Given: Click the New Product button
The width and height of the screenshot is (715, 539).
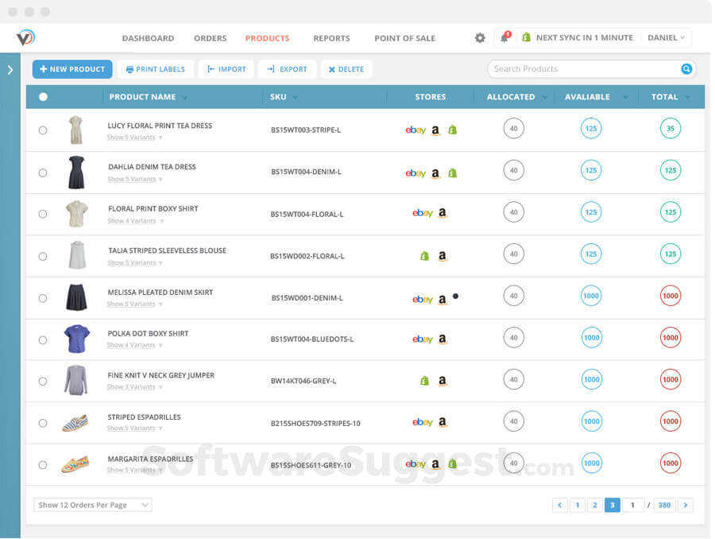Looking at the screenshot, I should point(72,69).
